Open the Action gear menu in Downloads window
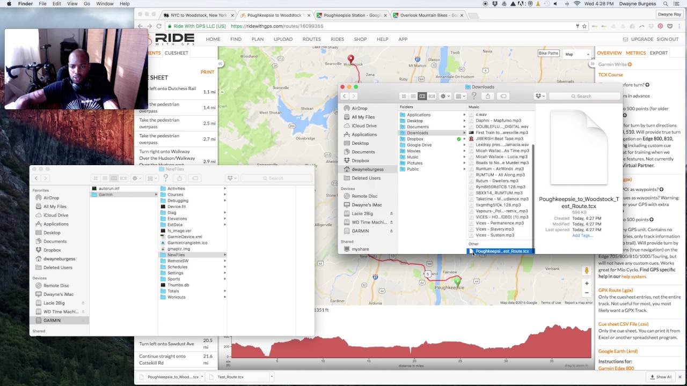 445,96
